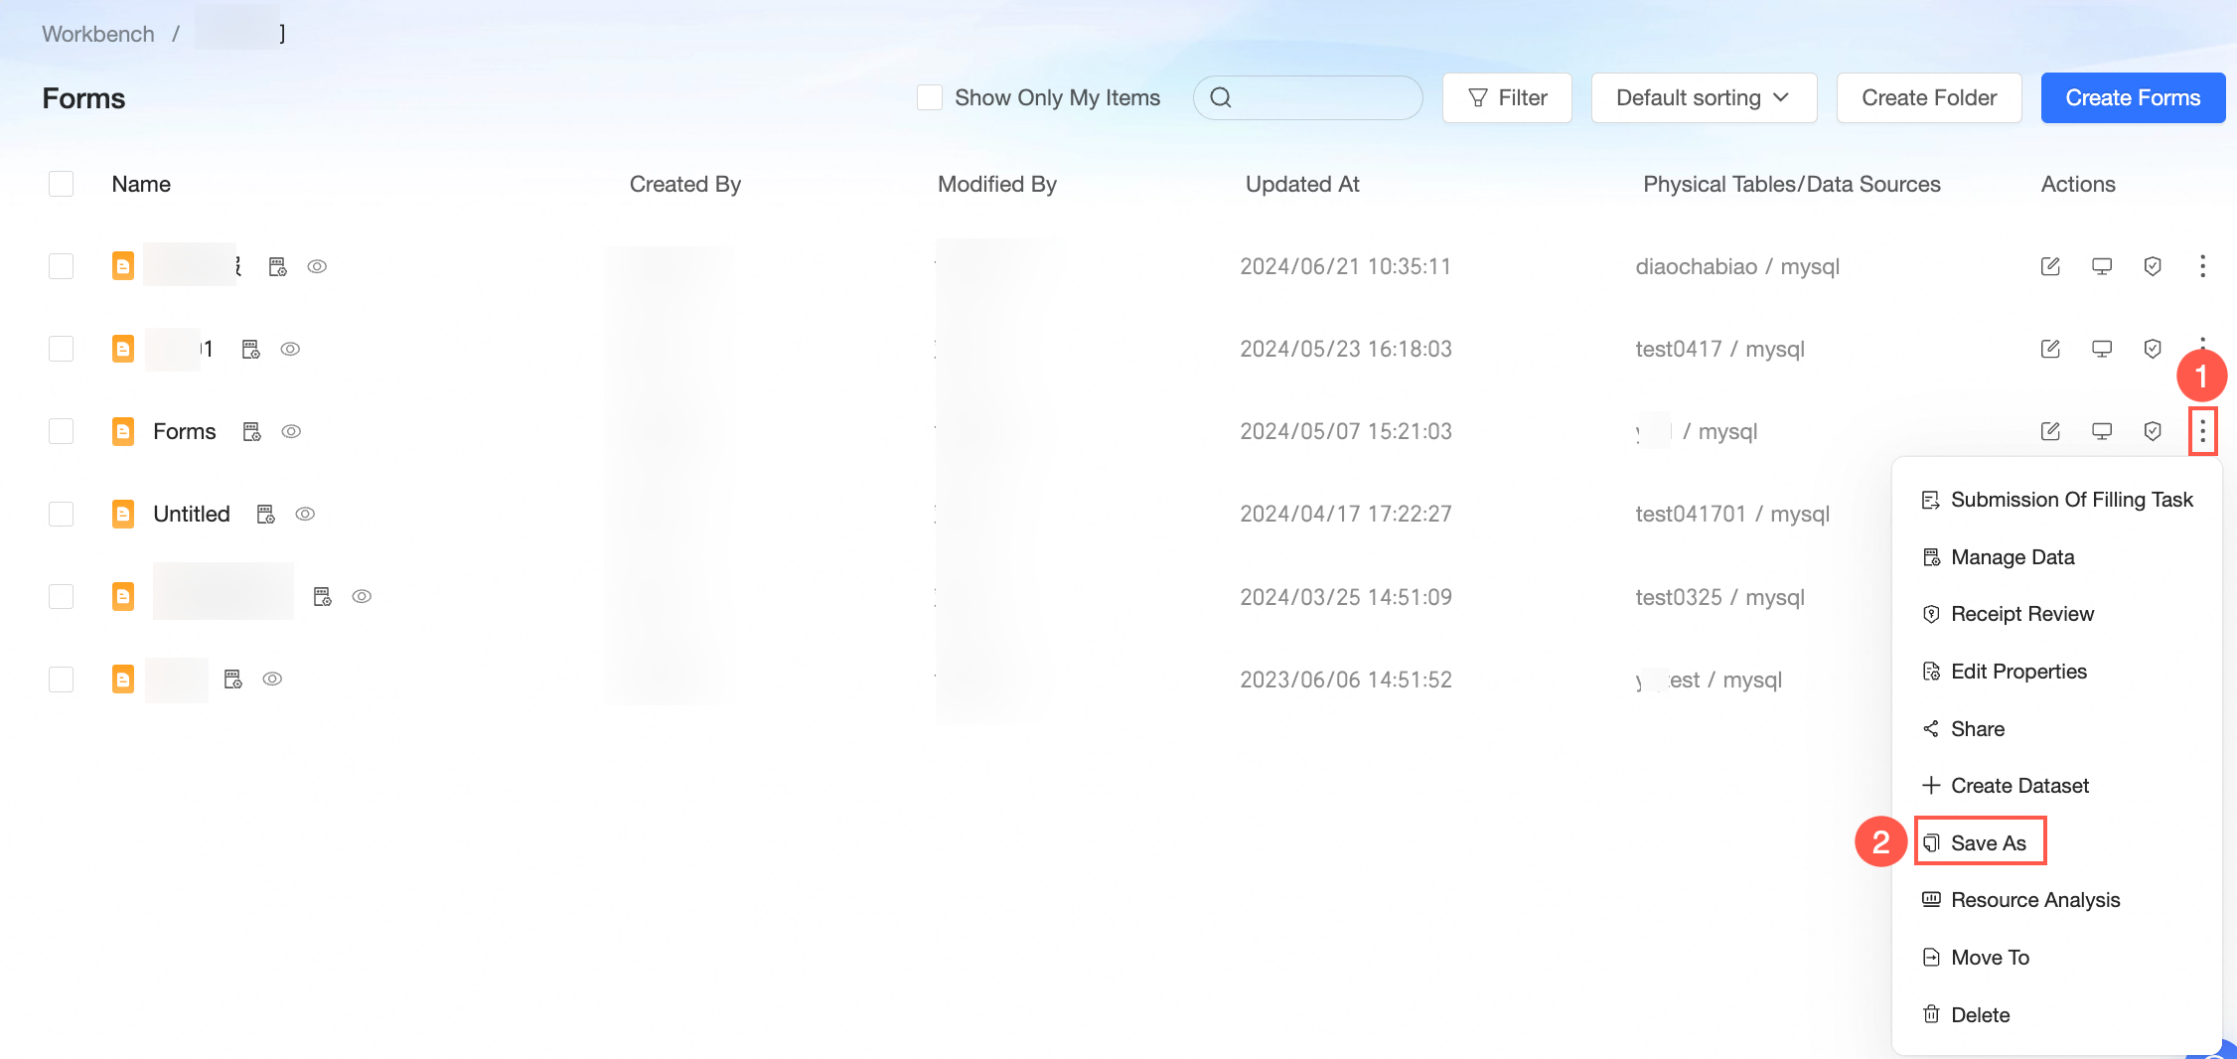Toggle eye icon beside Forms name
2237x1059 pixels.
[x=291, y=431]
